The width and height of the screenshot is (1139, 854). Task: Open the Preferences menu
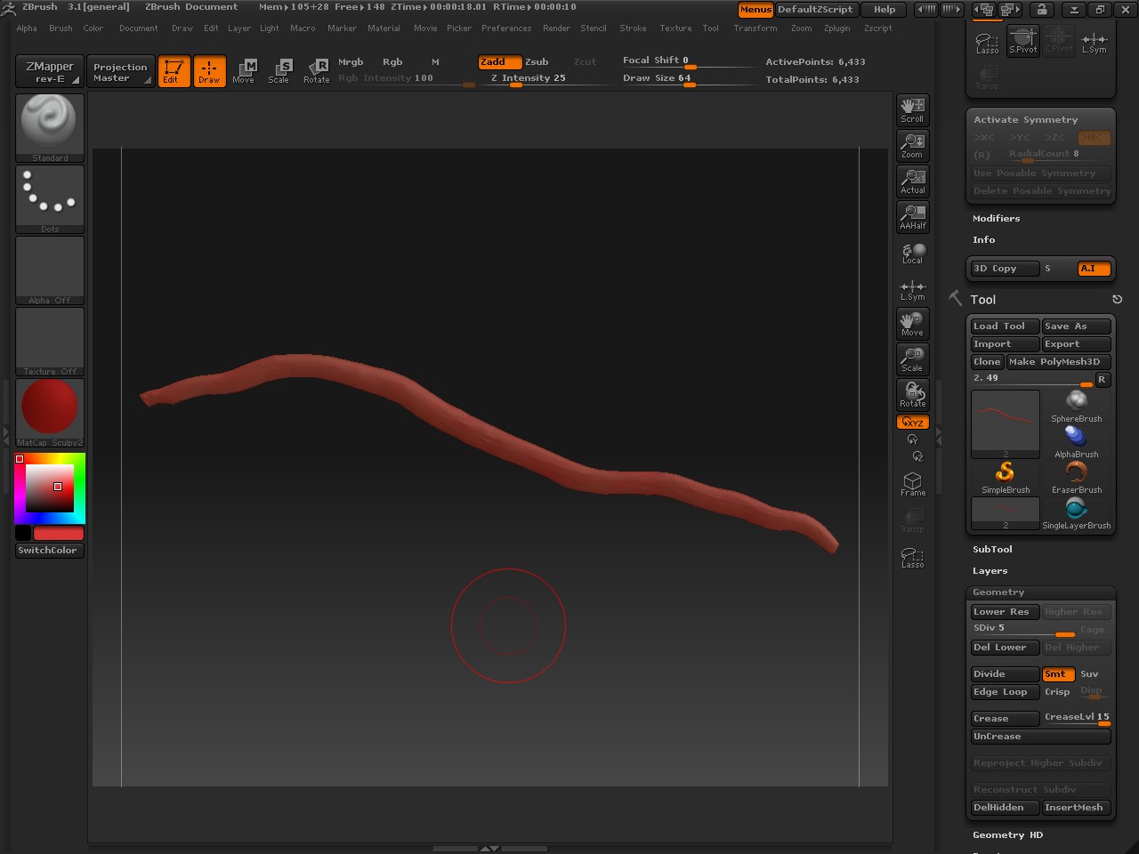505,28
